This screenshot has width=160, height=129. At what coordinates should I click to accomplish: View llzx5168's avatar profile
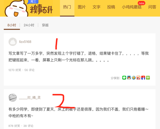(13, 42)
